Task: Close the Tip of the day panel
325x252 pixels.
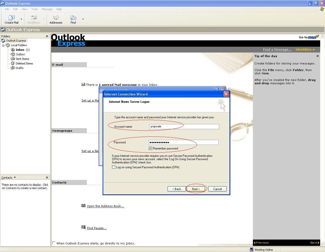Action: [x=317, y=56]
